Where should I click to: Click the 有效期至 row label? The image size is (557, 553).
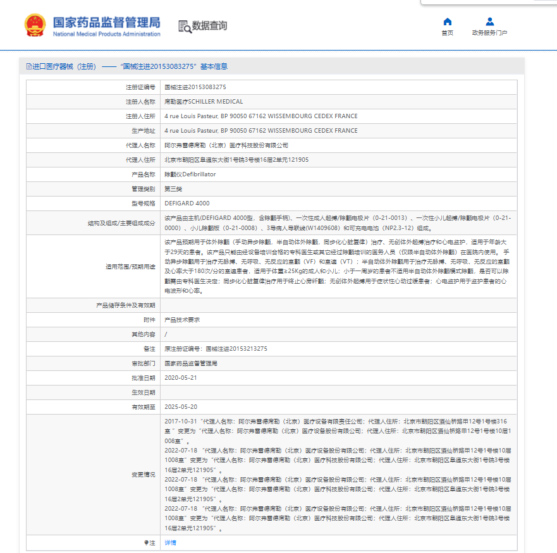(143, 407)
